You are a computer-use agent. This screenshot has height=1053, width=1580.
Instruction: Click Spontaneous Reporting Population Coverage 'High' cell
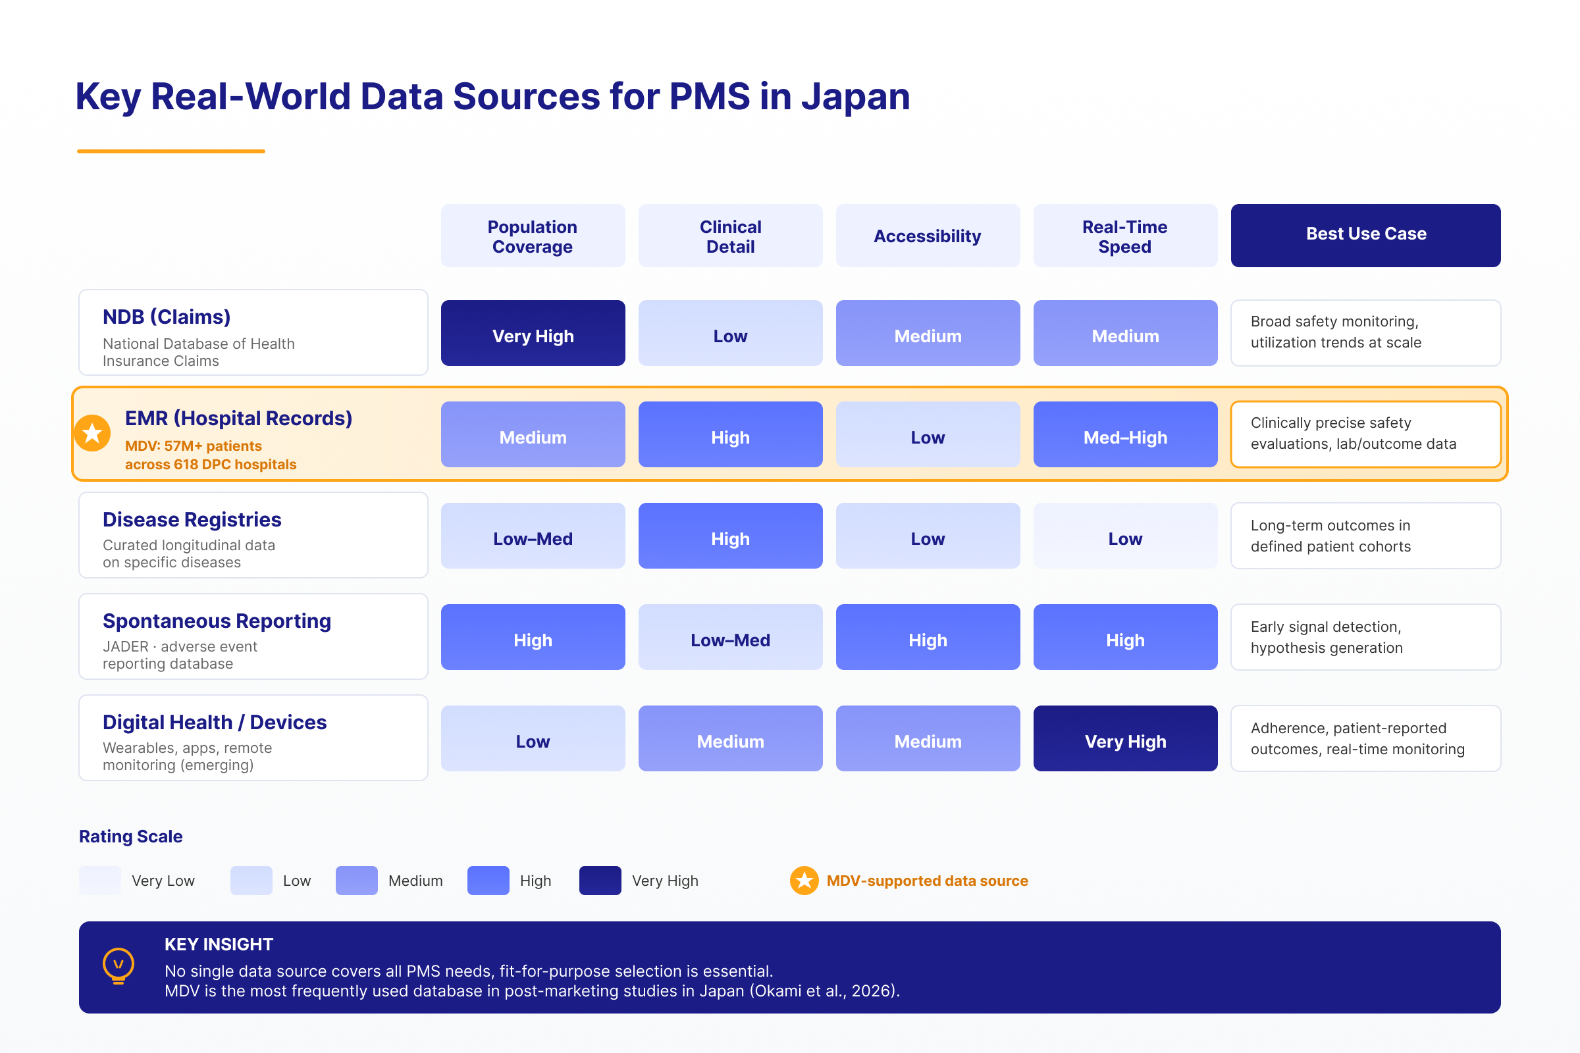533,637
